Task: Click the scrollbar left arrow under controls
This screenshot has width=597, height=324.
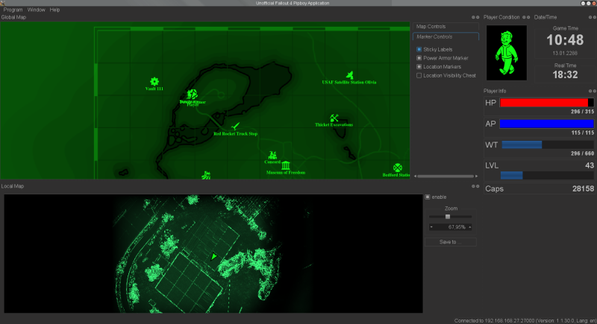Action: [x=415, y=177]
